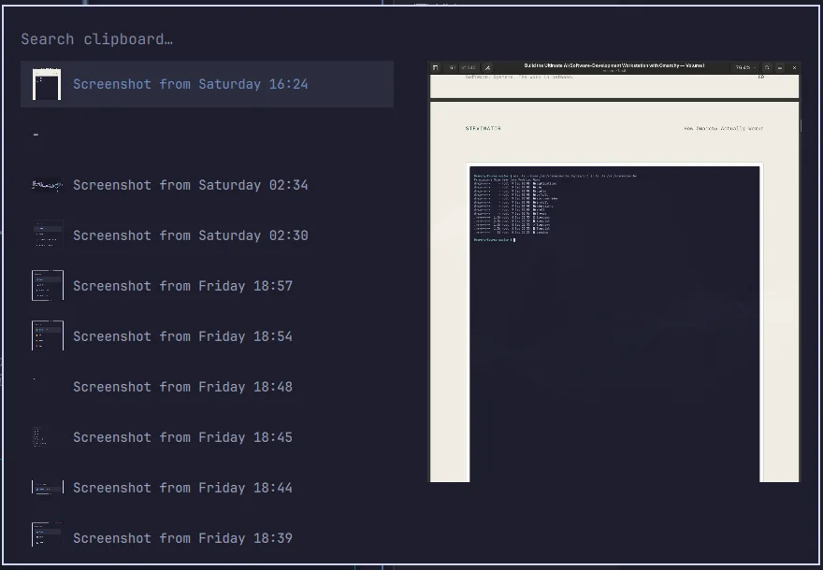Image resolution: width=823 pixels, height=570 pixels.
Task: Select Screenshot from Saturday 16:24 entry
Action: coord(207,84)
